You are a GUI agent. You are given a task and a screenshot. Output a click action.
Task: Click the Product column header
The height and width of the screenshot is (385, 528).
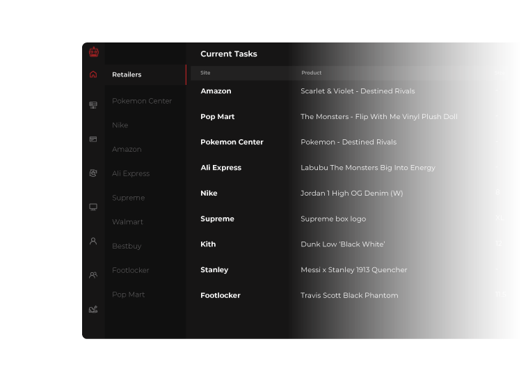coord(311,73)
